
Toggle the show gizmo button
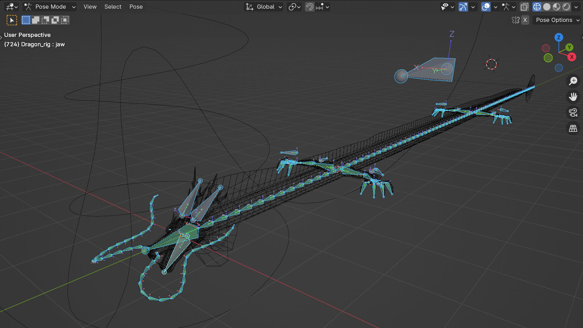[463, 7]
